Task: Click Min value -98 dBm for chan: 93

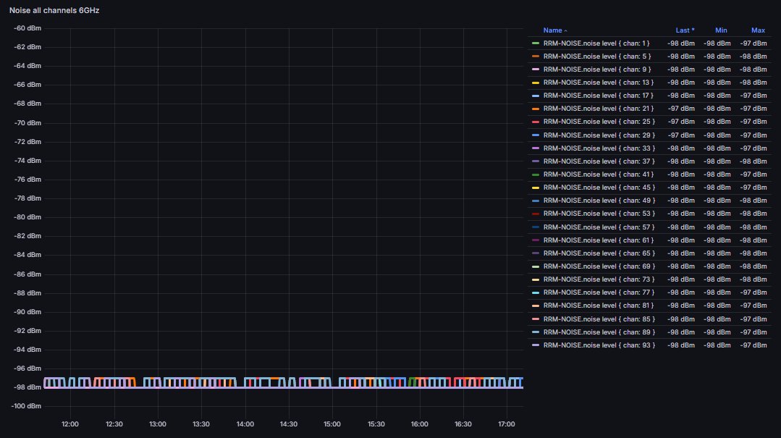Action: click(717, 345)
